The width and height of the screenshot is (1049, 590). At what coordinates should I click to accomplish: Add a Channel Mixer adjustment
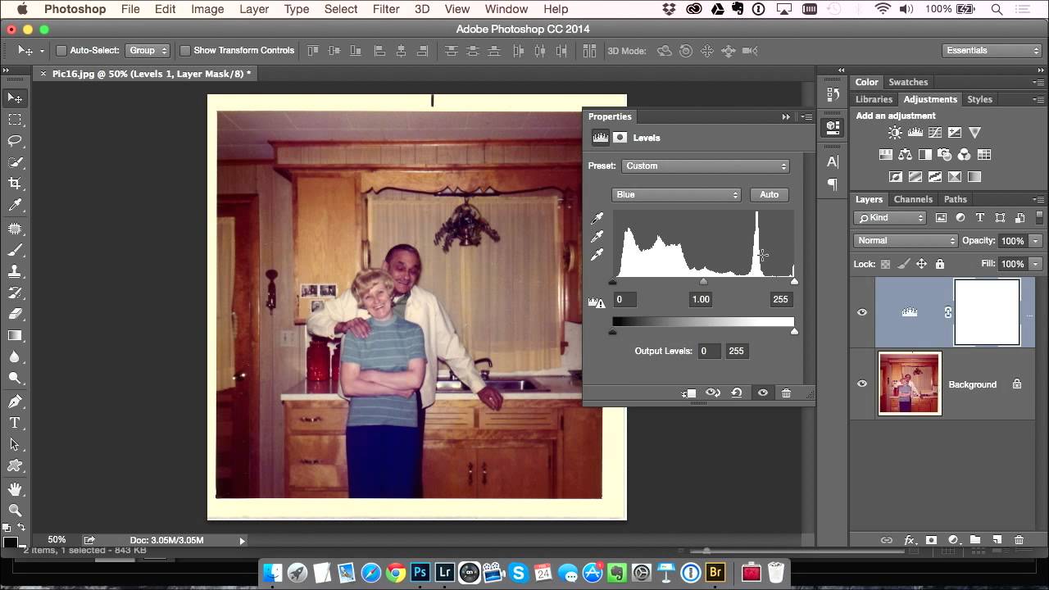point(964,154)
